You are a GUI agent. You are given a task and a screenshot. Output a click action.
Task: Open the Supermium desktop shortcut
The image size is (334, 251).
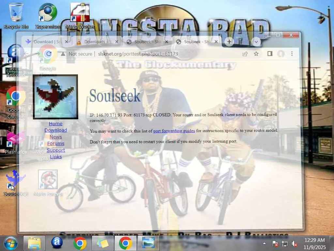click(48, 16)
